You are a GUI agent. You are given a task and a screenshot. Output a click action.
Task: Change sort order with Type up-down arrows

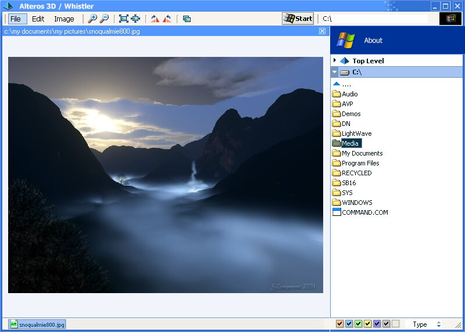(x=439, y=324)
